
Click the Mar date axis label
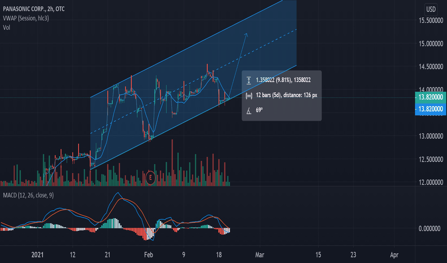tap(259, 255)
